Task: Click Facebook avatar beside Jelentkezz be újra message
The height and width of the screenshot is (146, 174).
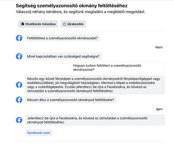Action: tap(19, 120)
